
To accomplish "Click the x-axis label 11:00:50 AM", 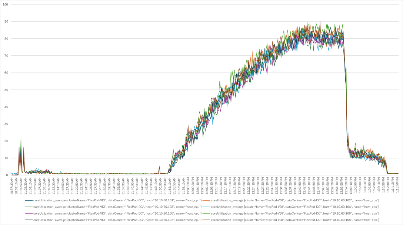I will point(21,186).
